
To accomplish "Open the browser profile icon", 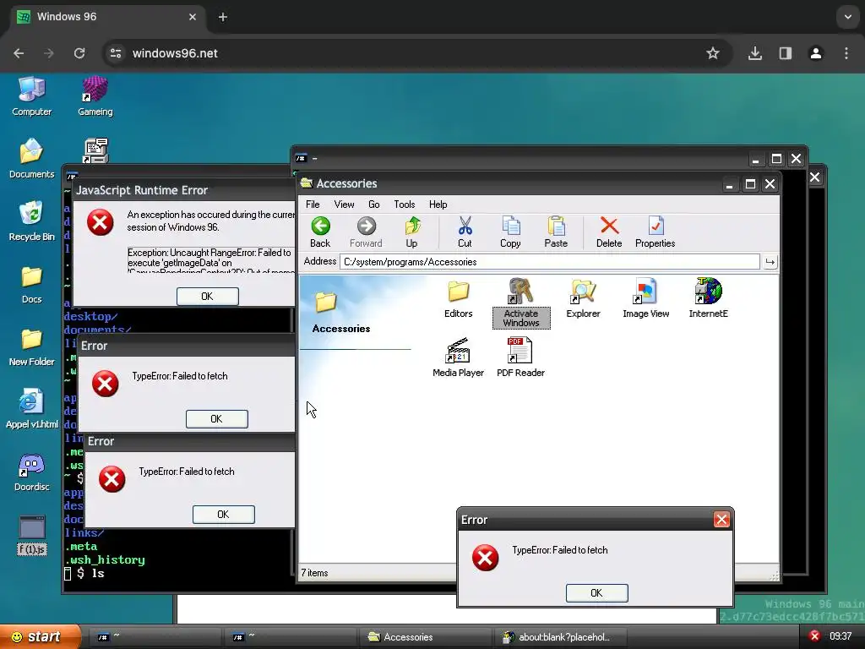I will click(815, 53).
